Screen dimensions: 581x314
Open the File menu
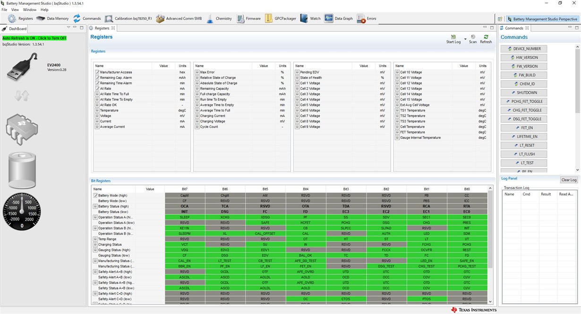4,9
